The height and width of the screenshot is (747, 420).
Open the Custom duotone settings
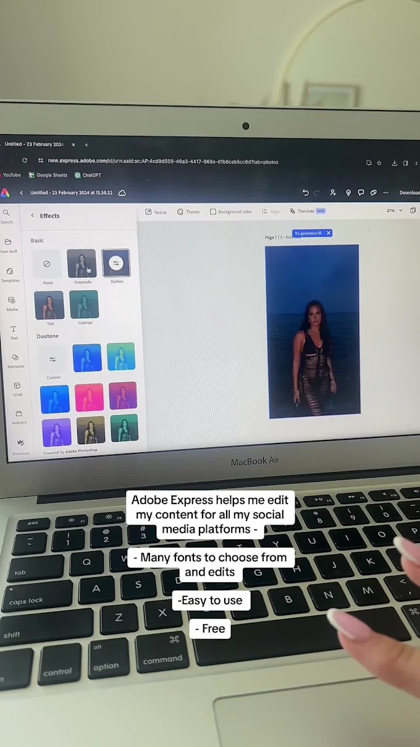tap(52, 359)
